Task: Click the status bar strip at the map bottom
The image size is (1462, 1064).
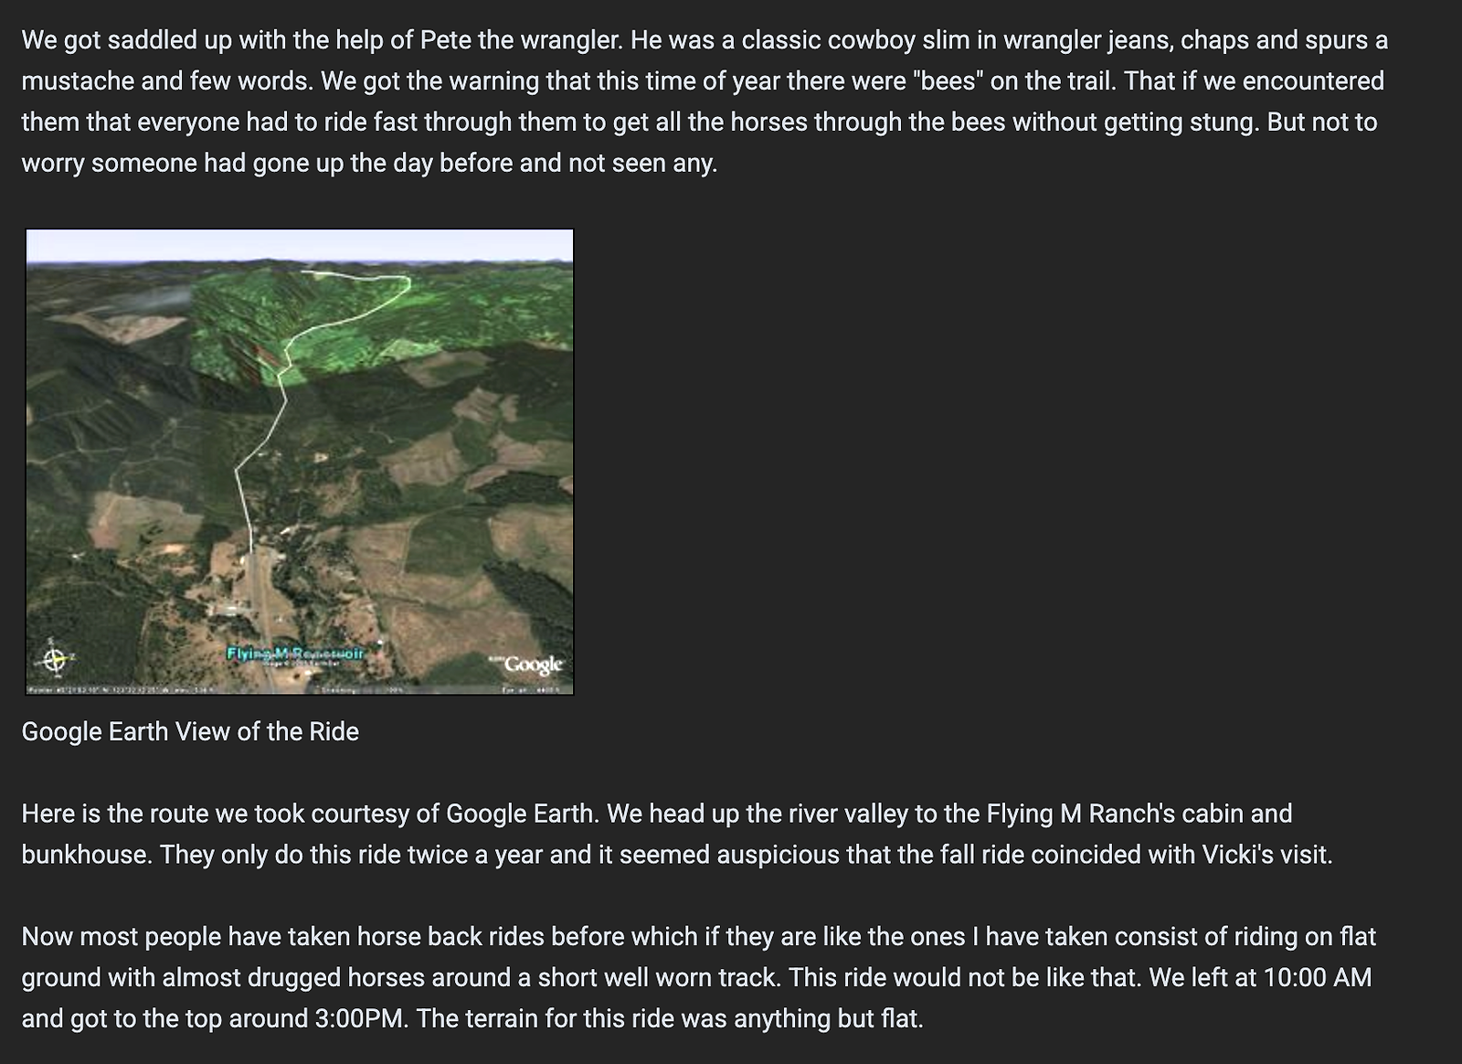Action: [x=300, y=689]
